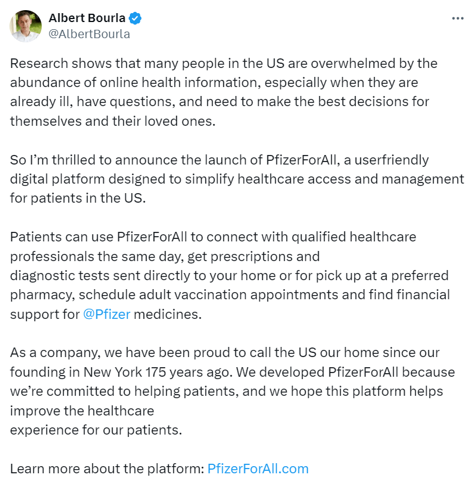Click the line "improve the healthcare"

pyautogui.click(x=82, y=411)
